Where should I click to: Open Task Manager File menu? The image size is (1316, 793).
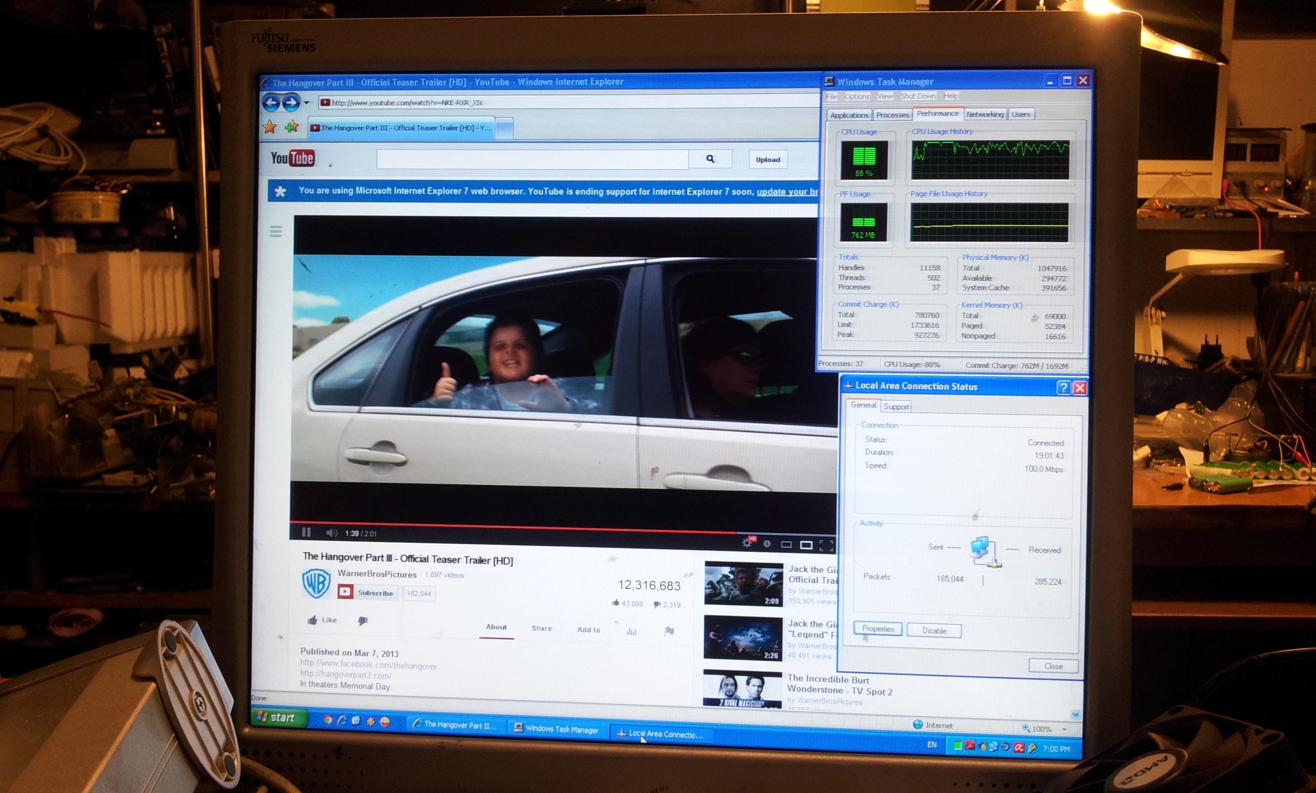(831, 97)
